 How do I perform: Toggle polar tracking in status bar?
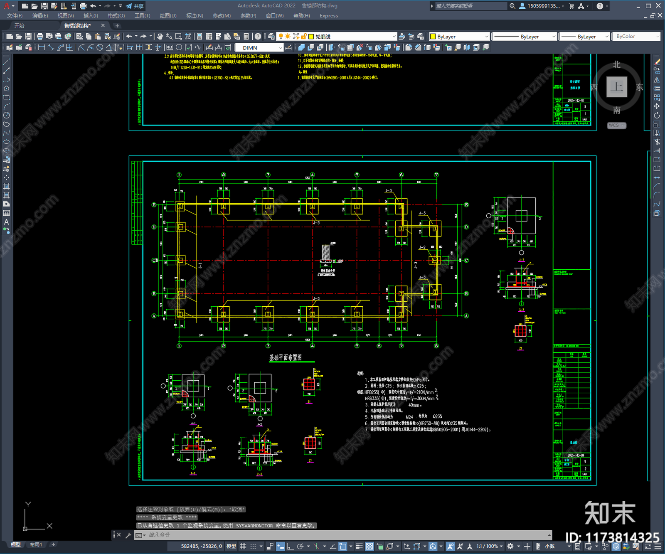point(300,546)
